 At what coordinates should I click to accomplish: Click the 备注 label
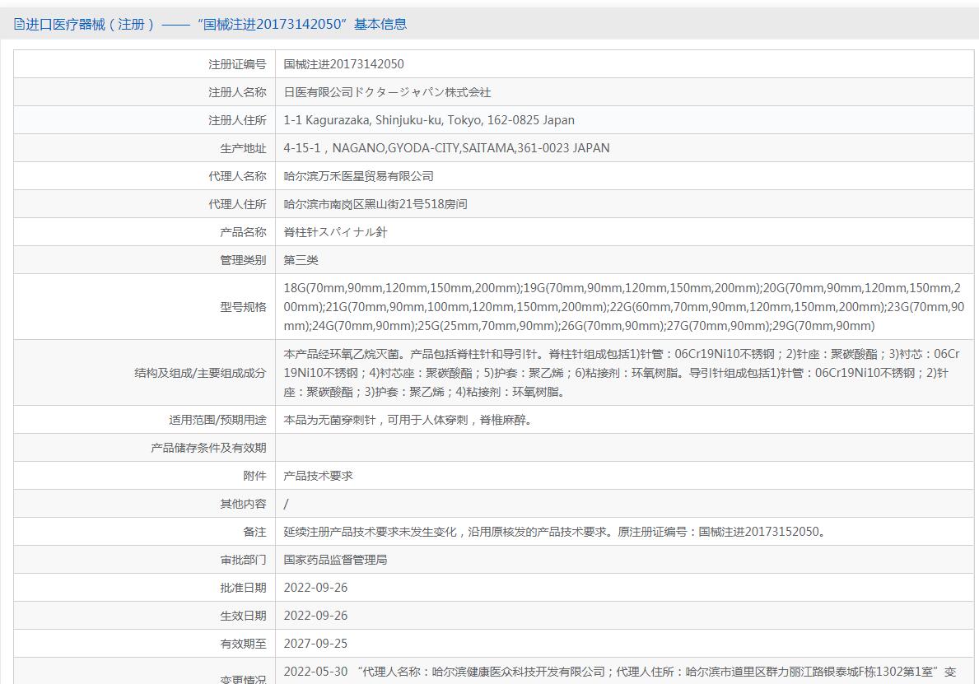(254, 533)
